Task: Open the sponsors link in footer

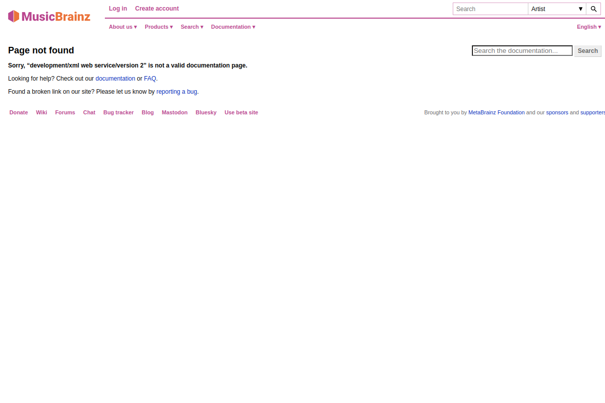Action: point(557,112)
